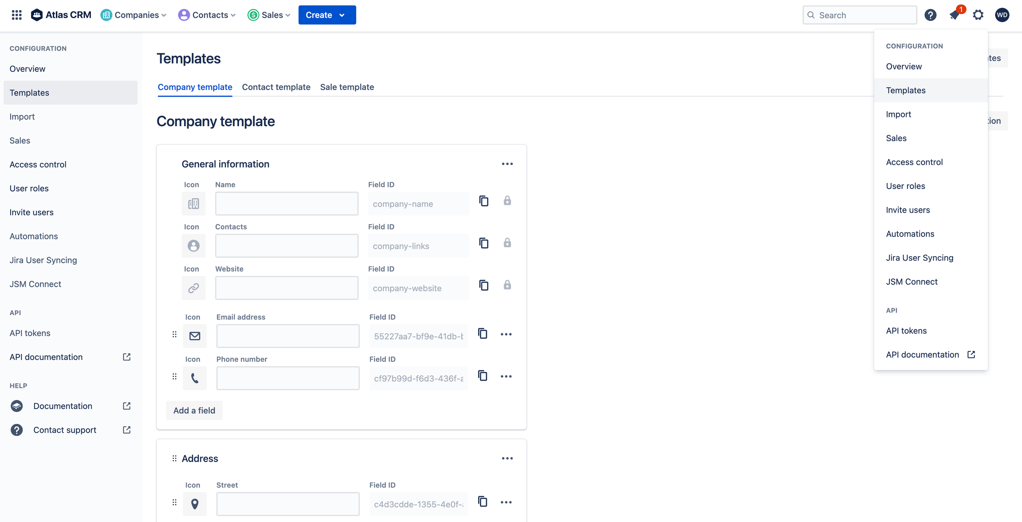Click the help question mark icon
Image resolution: width=1022 pixels, height=522 pixels.
coord(930,15)
